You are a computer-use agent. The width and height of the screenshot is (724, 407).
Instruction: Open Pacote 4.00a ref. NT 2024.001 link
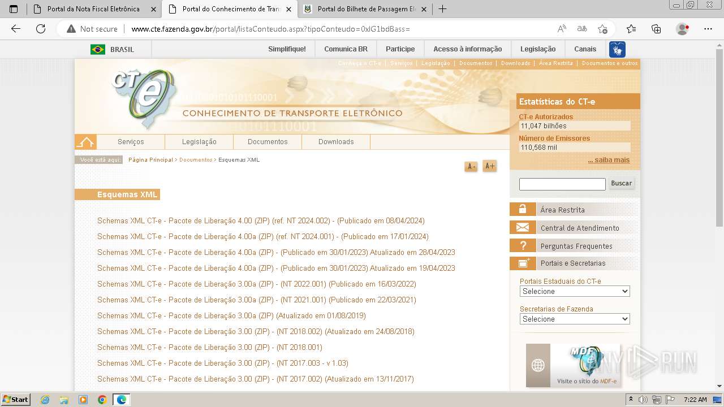pos(263,237)
